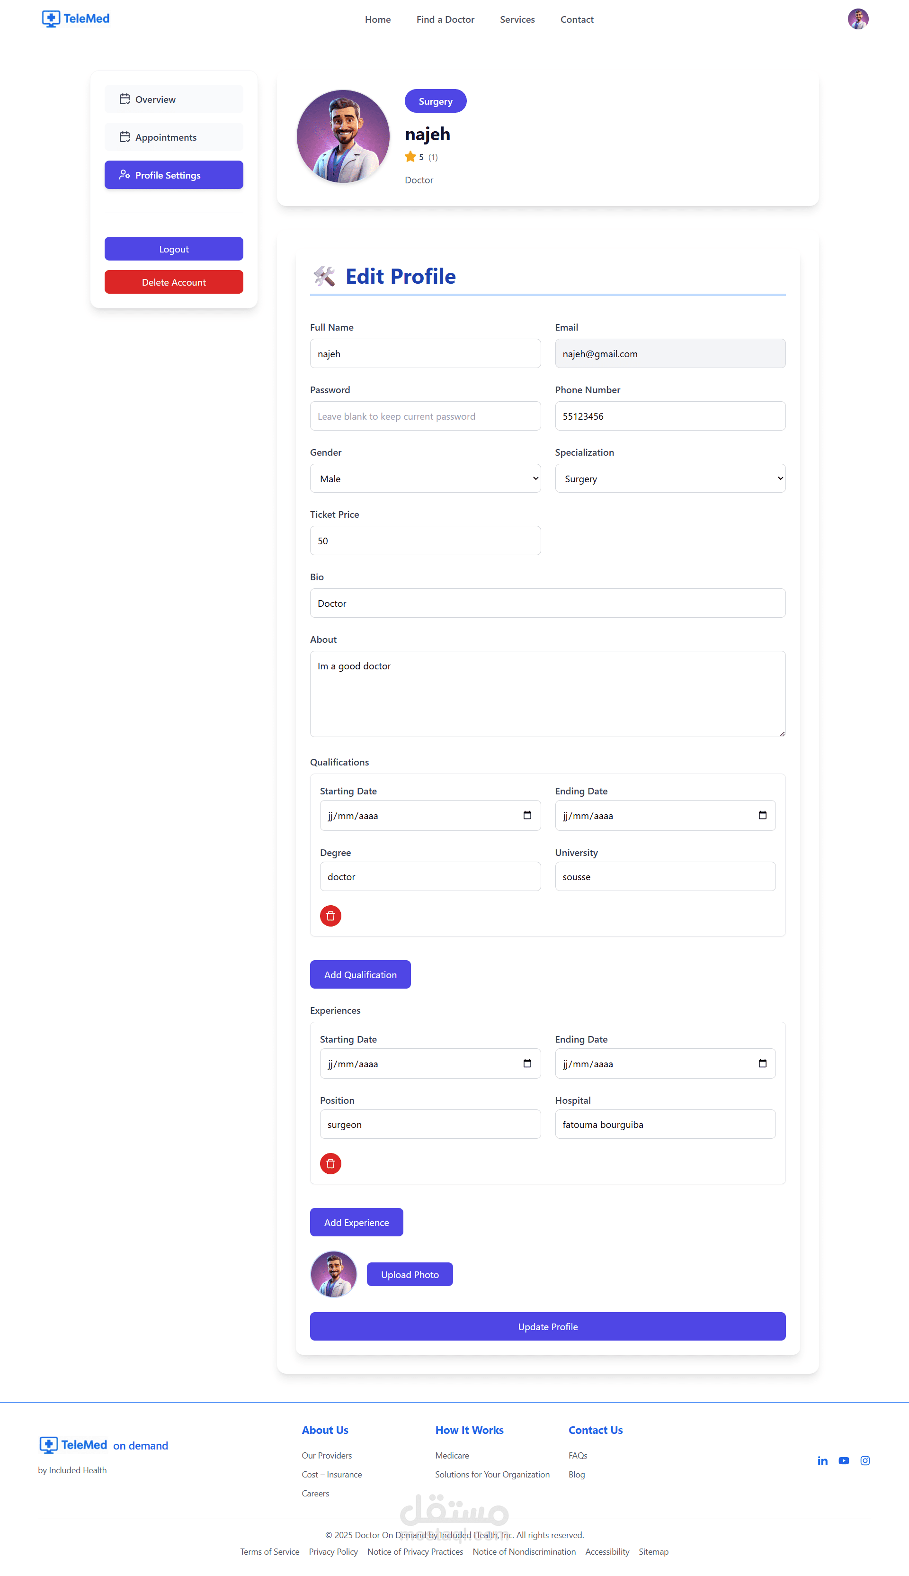The height and width of the screenshot is (1576, 909).
Task: Click the Add Qualification button
Action: (x=360, y=974)
